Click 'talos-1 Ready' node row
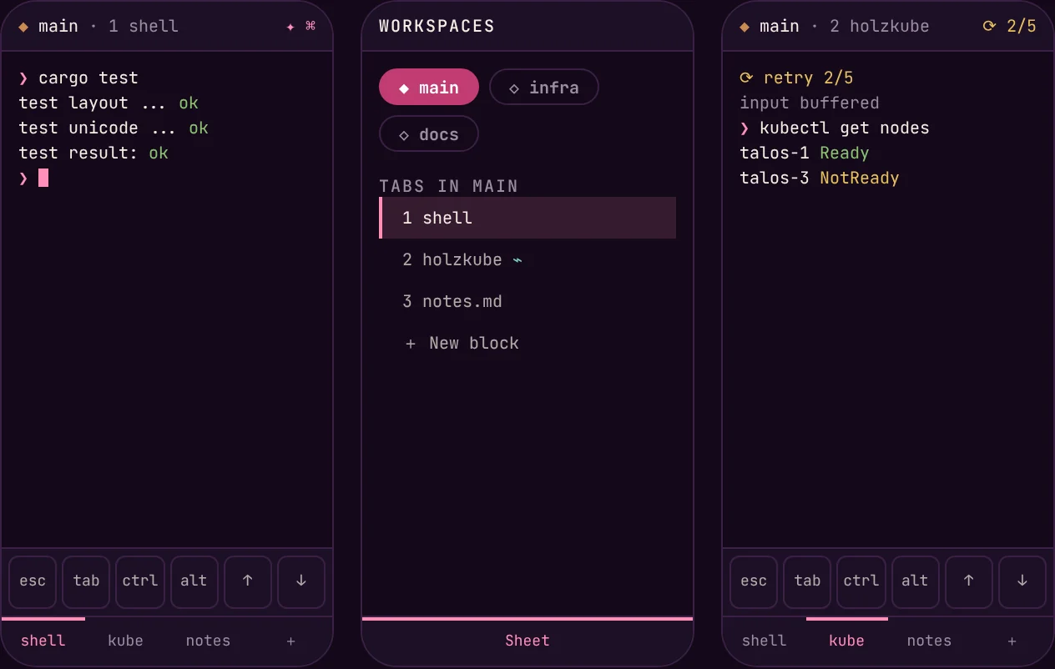This screenshot has width=1055, height=669. [805, 153]
